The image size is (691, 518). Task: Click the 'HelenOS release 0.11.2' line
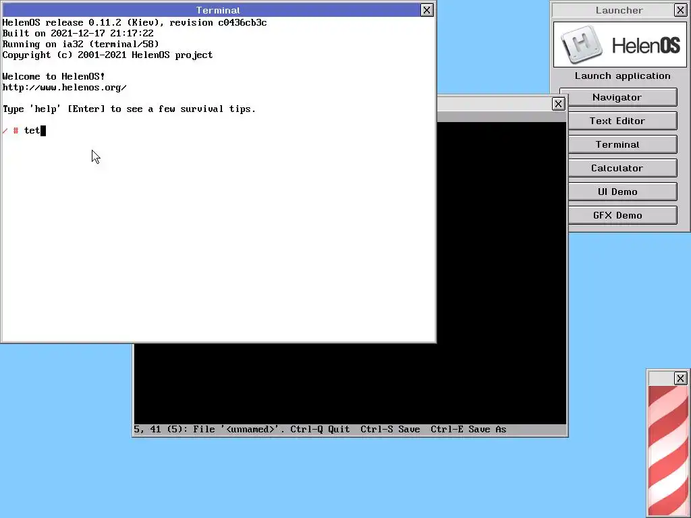(134, 22)
